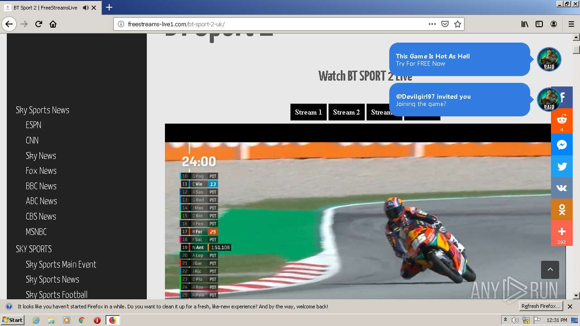Open ESPN channel link
This screenshot has width=580, height=326.
(34, 125)
